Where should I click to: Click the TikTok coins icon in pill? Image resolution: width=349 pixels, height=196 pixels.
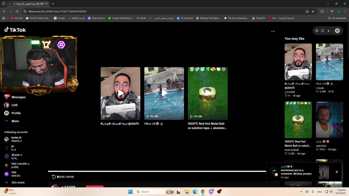coord(317,31)
